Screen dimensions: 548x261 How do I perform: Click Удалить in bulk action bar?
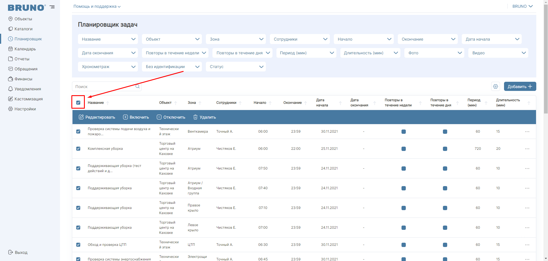coord(204,117)
